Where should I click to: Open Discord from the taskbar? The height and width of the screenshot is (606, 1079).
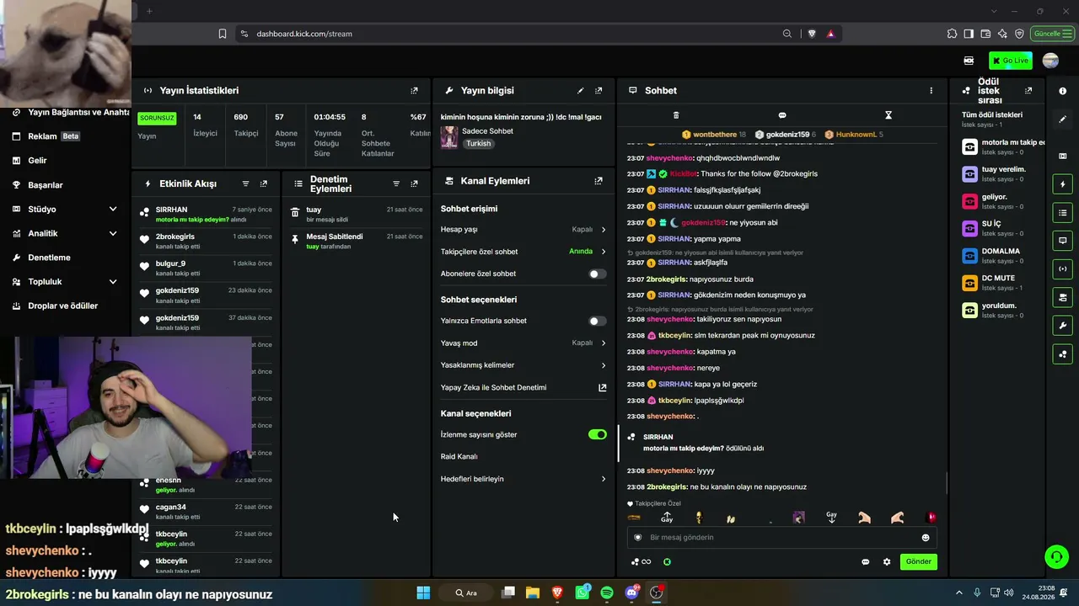[x=631, y=593]
